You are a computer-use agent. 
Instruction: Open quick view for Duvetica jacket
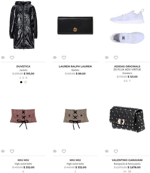click(3, 58)
